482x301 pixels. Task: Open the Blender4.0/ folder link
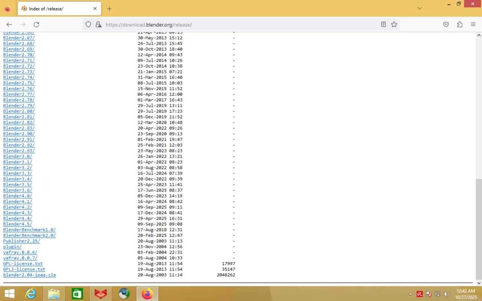18,196
